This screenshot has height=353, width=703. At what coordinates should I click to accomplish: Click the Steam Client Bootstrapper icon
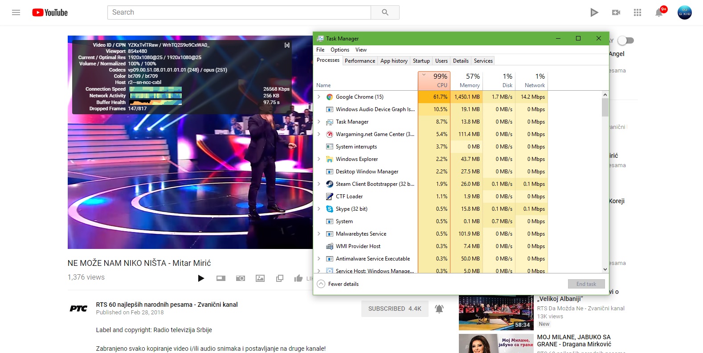(330, 184)
